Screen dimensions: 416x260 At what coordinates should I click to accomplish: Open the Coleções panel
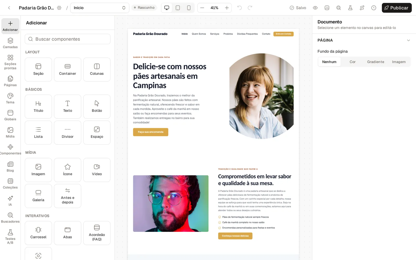(x=10, y=184)
